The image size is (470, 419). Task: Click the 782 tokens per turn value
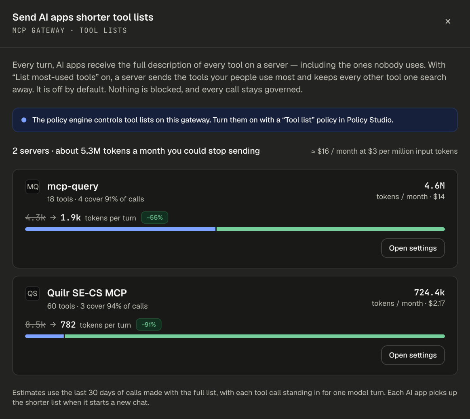click(68, 325)
